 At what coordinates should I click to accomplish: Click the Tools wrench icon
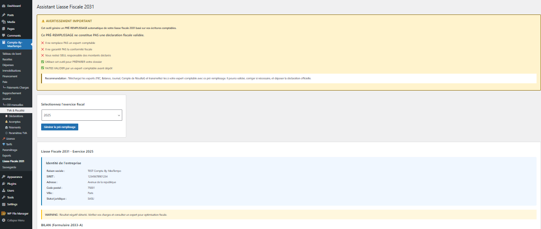[x=4, y=197]
